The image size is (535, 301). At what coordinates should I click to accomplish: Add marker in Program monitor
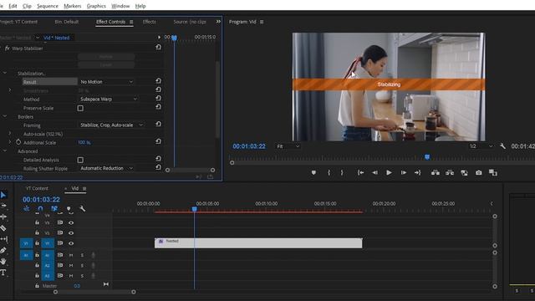click(313, 173)
